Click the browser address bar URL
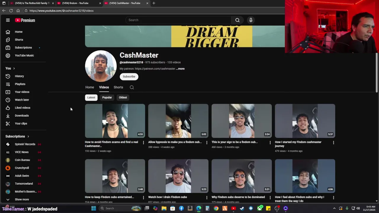Image resolution: width=379 pixels, height=213 pixels. coord(61,11)
